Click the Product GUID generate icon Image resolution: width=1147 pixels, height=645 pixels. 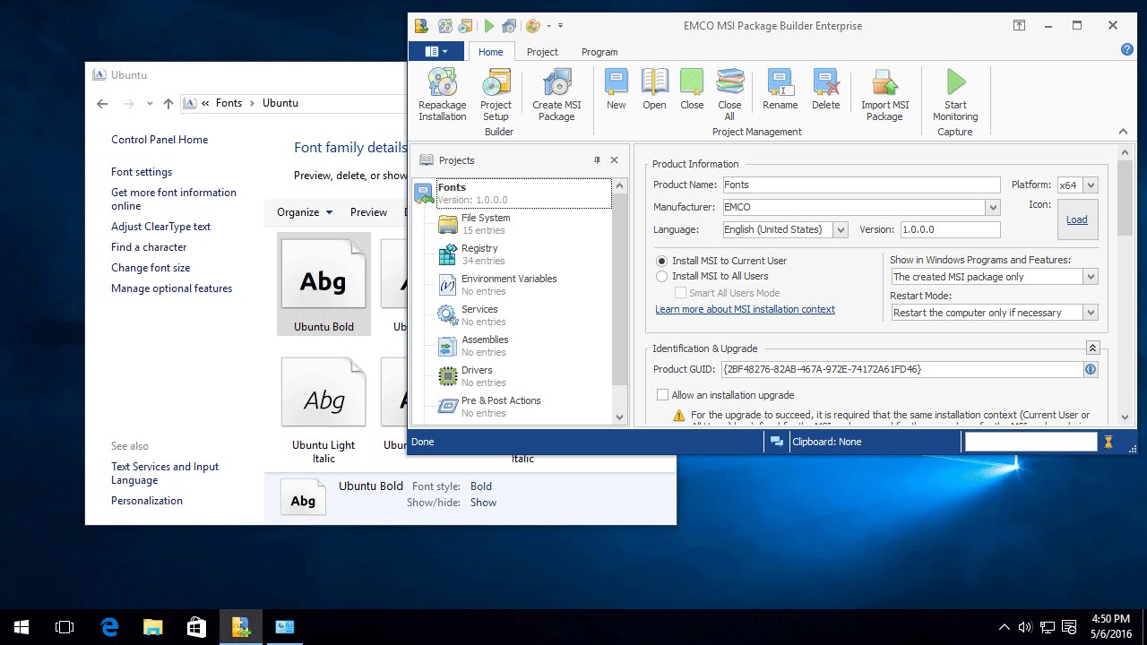(x=1091, y=369)
